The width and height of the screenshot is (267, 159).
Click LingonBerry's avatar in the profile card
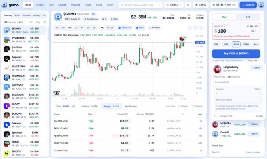217,69
